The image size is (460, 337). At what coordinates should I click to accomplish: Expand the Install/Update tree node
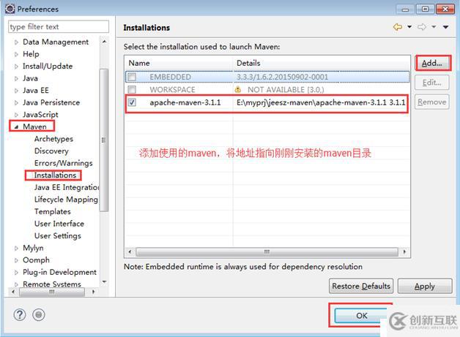[x=16, y=67]
